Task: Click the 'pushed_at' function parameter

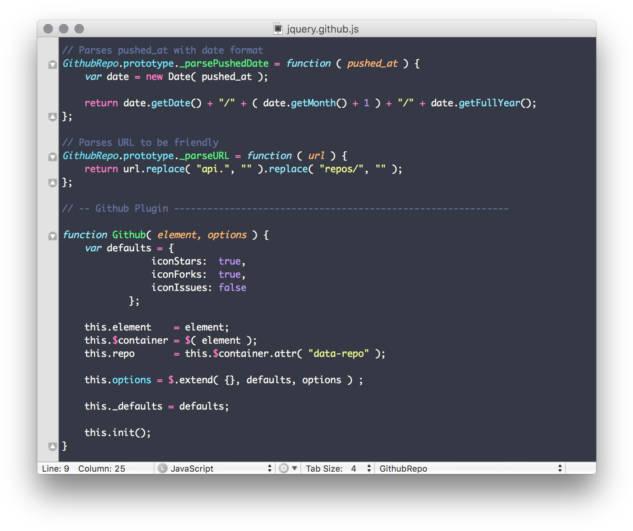Action: tap(372, 63)
